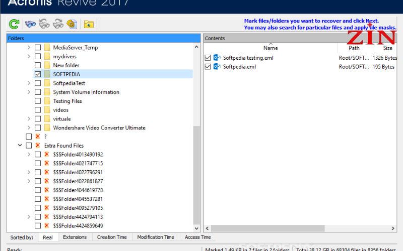The height and width of the screenshot is (251, 403).
Task: Expand the SoftpediaTest folder node
Action: click(29, 83)
